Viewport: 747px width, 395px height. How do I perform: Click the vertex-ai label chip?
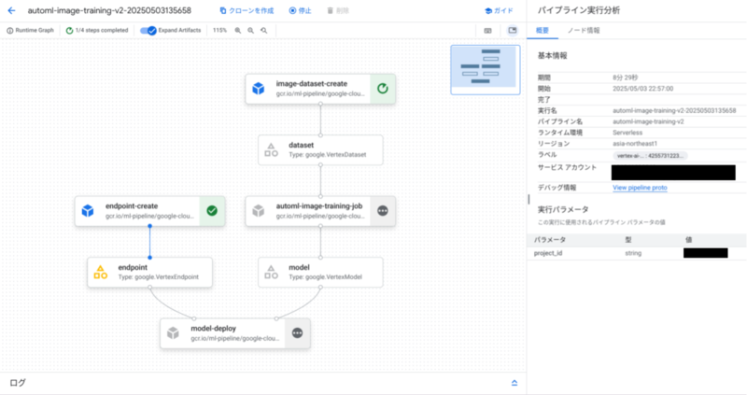pyautogui.click(x=650, y=156)
